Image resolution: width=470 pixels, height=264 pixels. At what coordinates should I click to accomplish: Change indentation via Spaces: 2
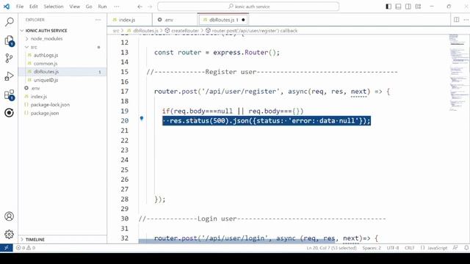372,248
